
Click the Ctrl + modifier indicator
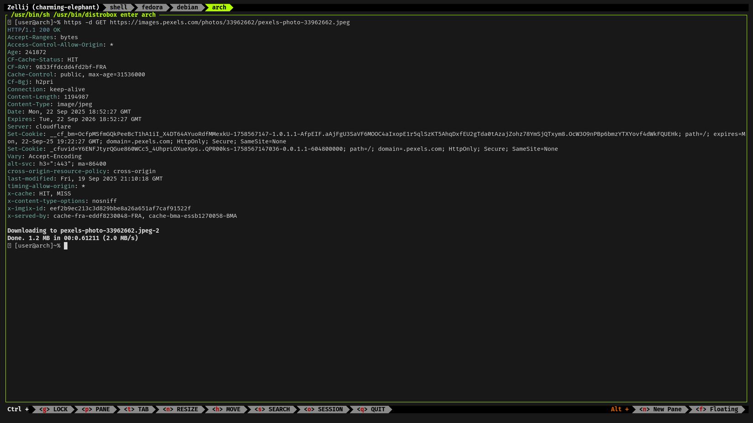(x=18, y=409)
